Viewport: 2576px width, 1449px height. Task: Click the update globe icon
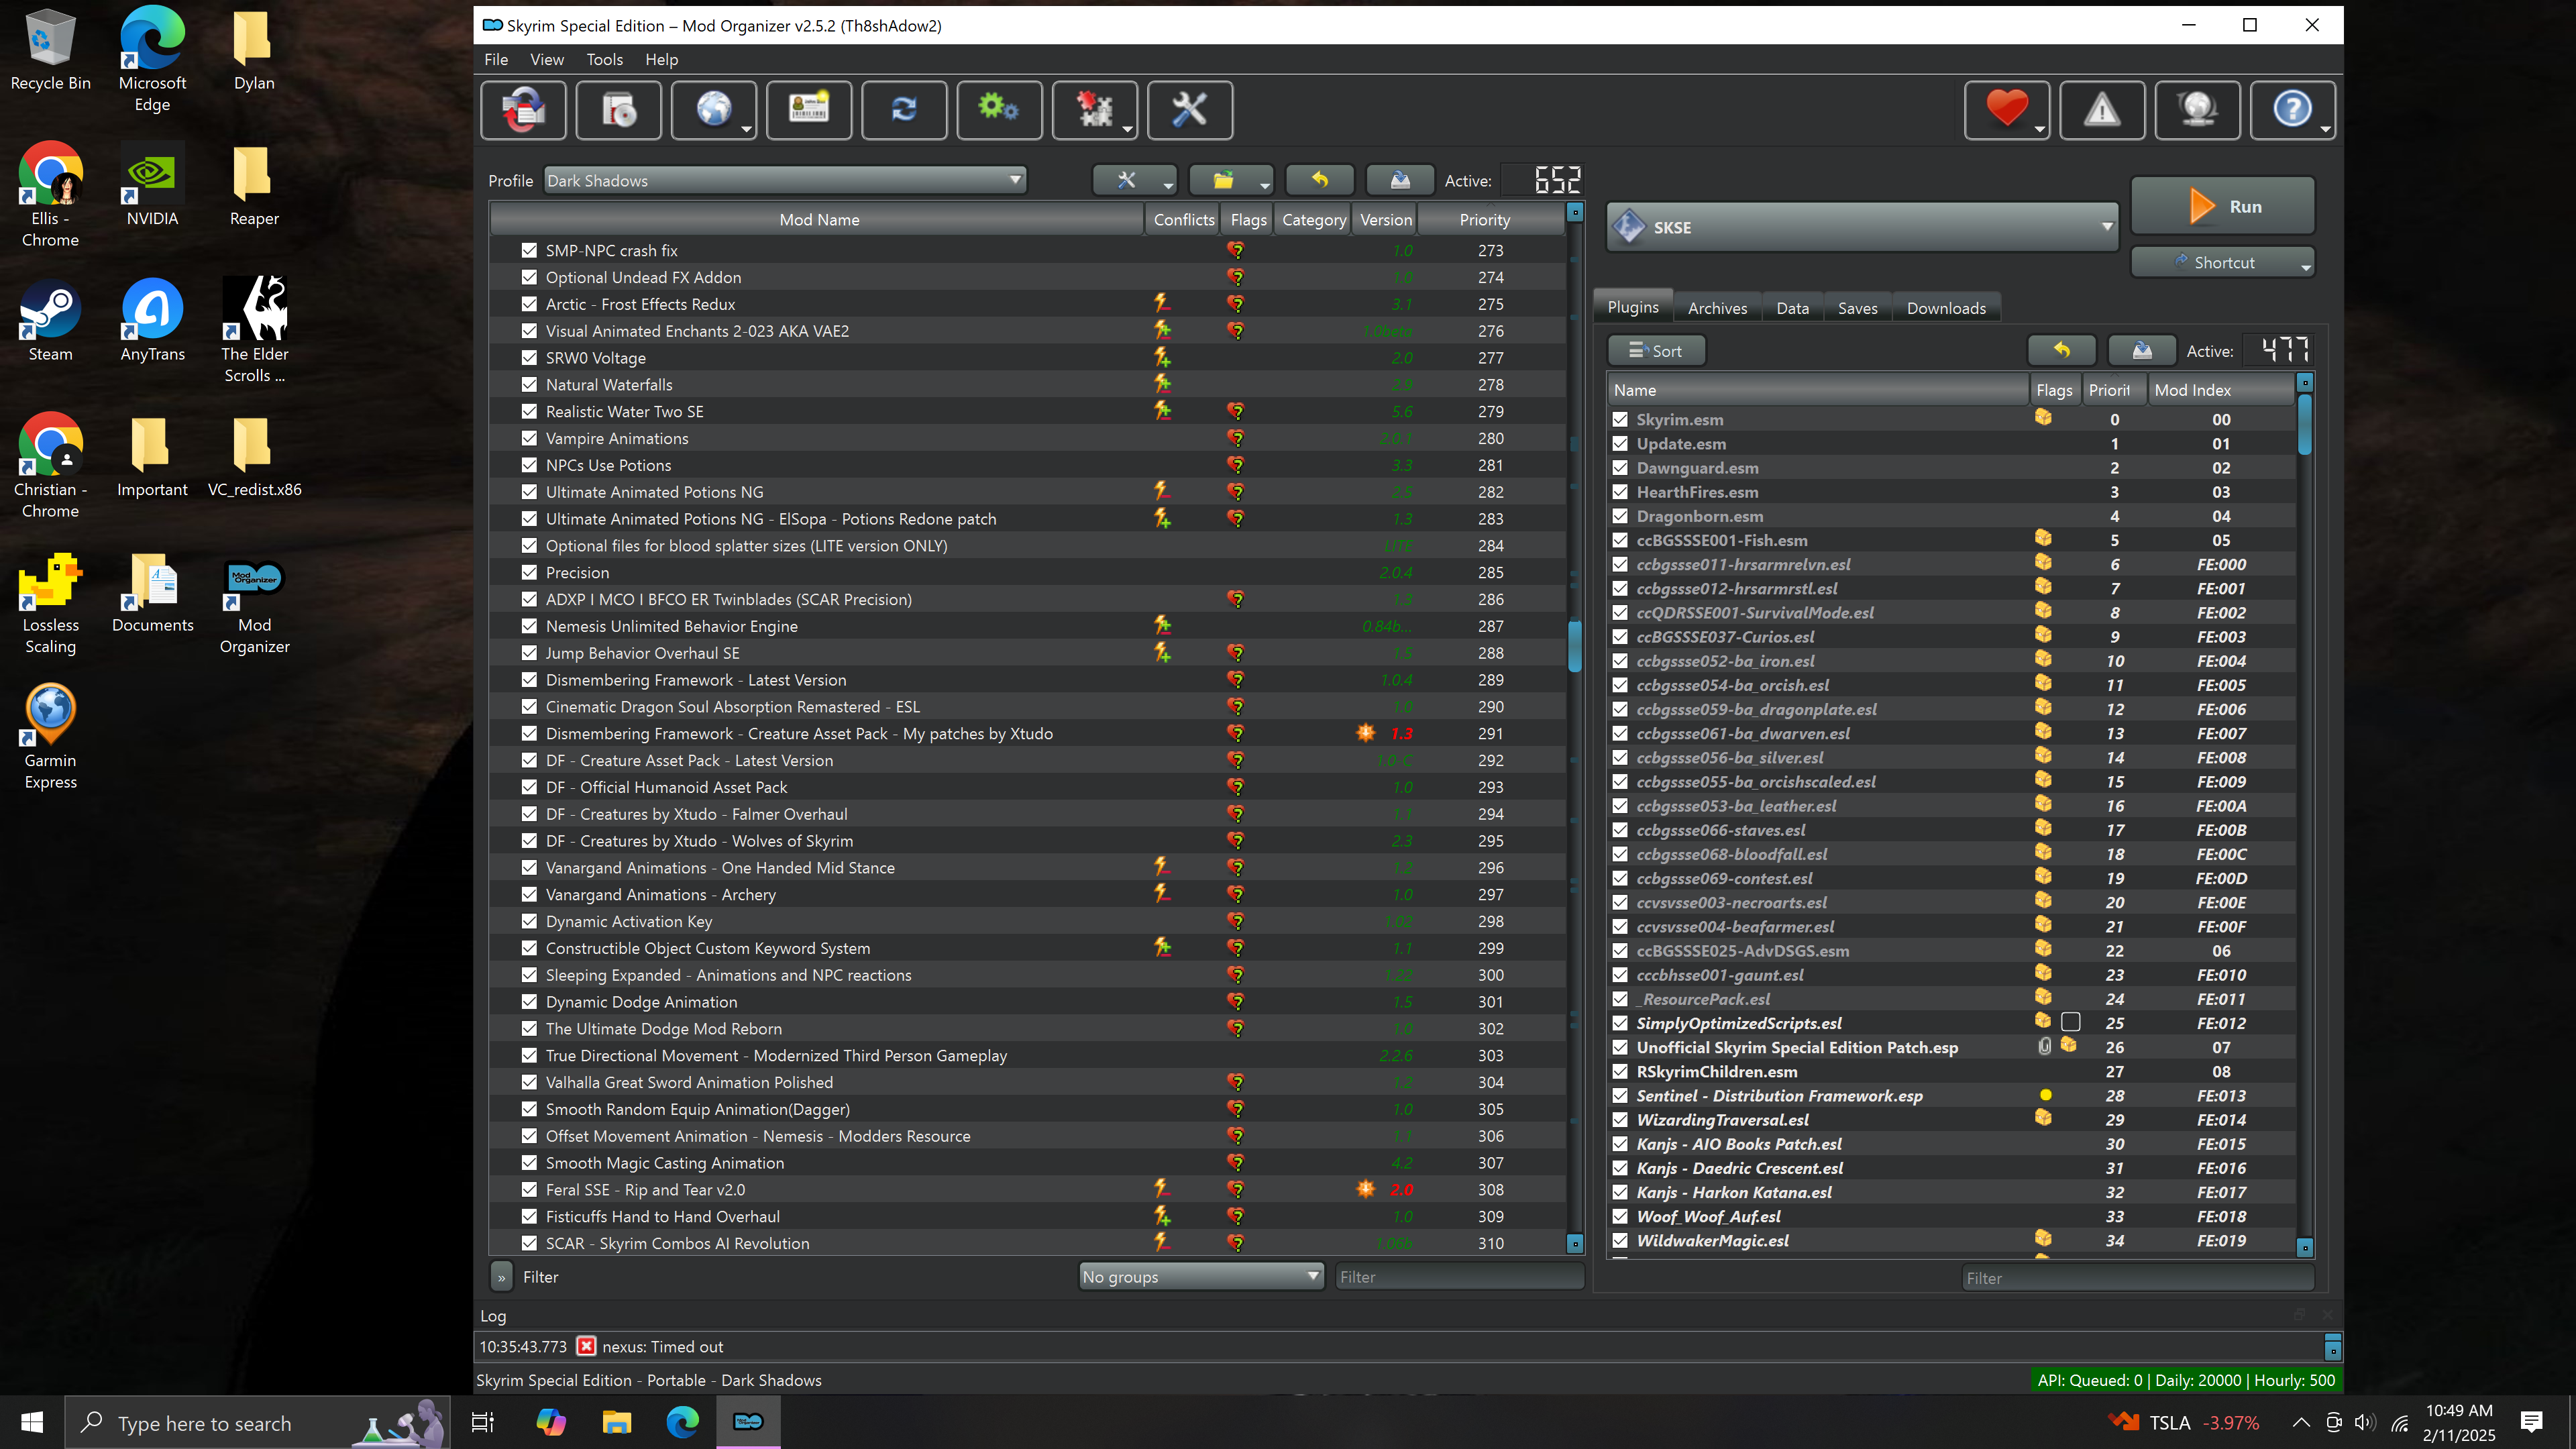point(2198,109)
